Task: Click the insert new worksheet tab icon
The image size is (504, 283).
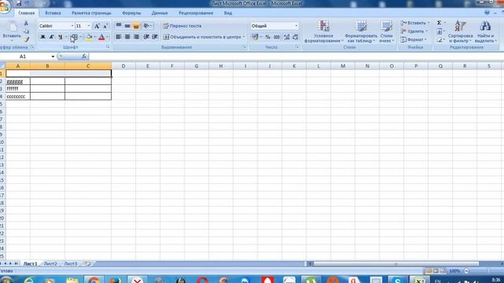Action: point(87,264)
